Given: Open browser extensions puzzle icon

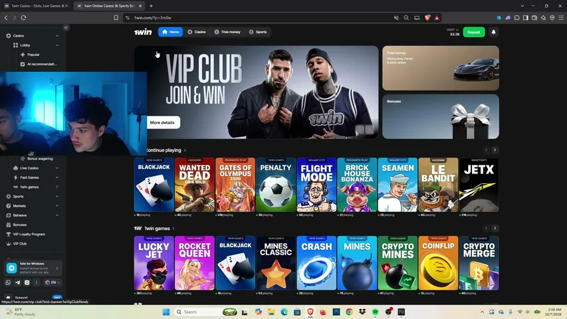Looking at the screenshot, I should (x=516, y=18).
